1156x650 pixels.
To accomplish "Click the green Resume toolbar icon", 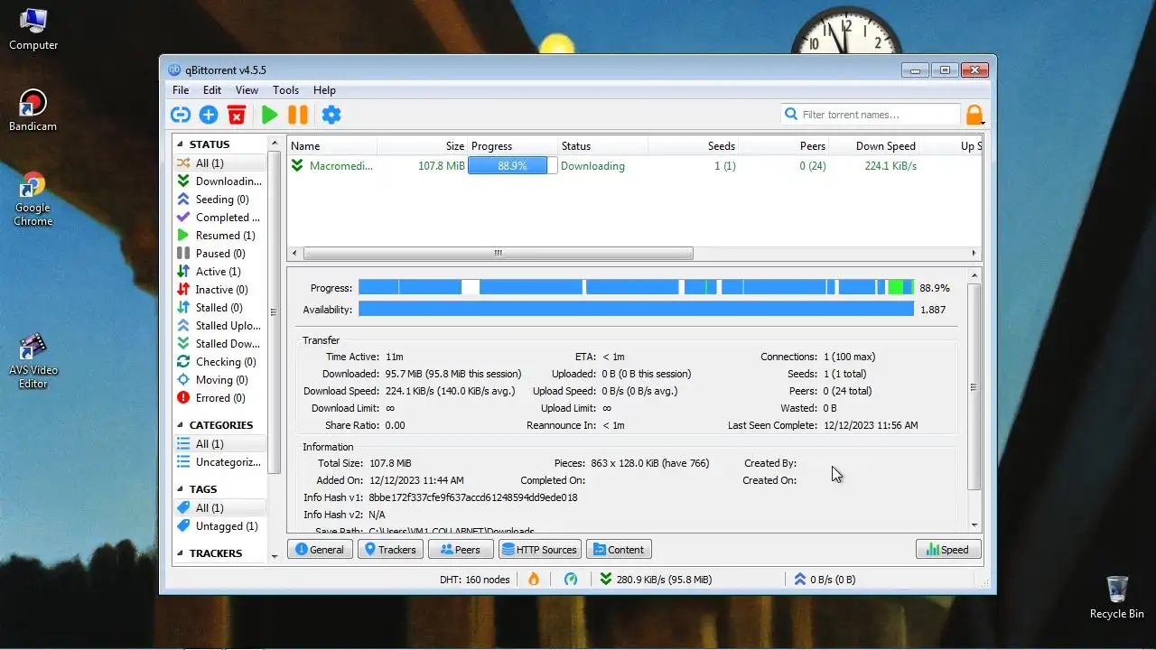I will [269, 115].
